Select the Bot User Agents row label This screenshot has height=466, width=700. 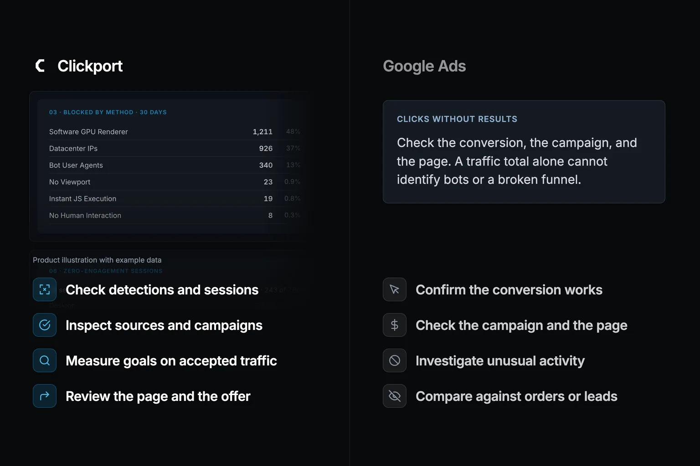click(76, 165)
